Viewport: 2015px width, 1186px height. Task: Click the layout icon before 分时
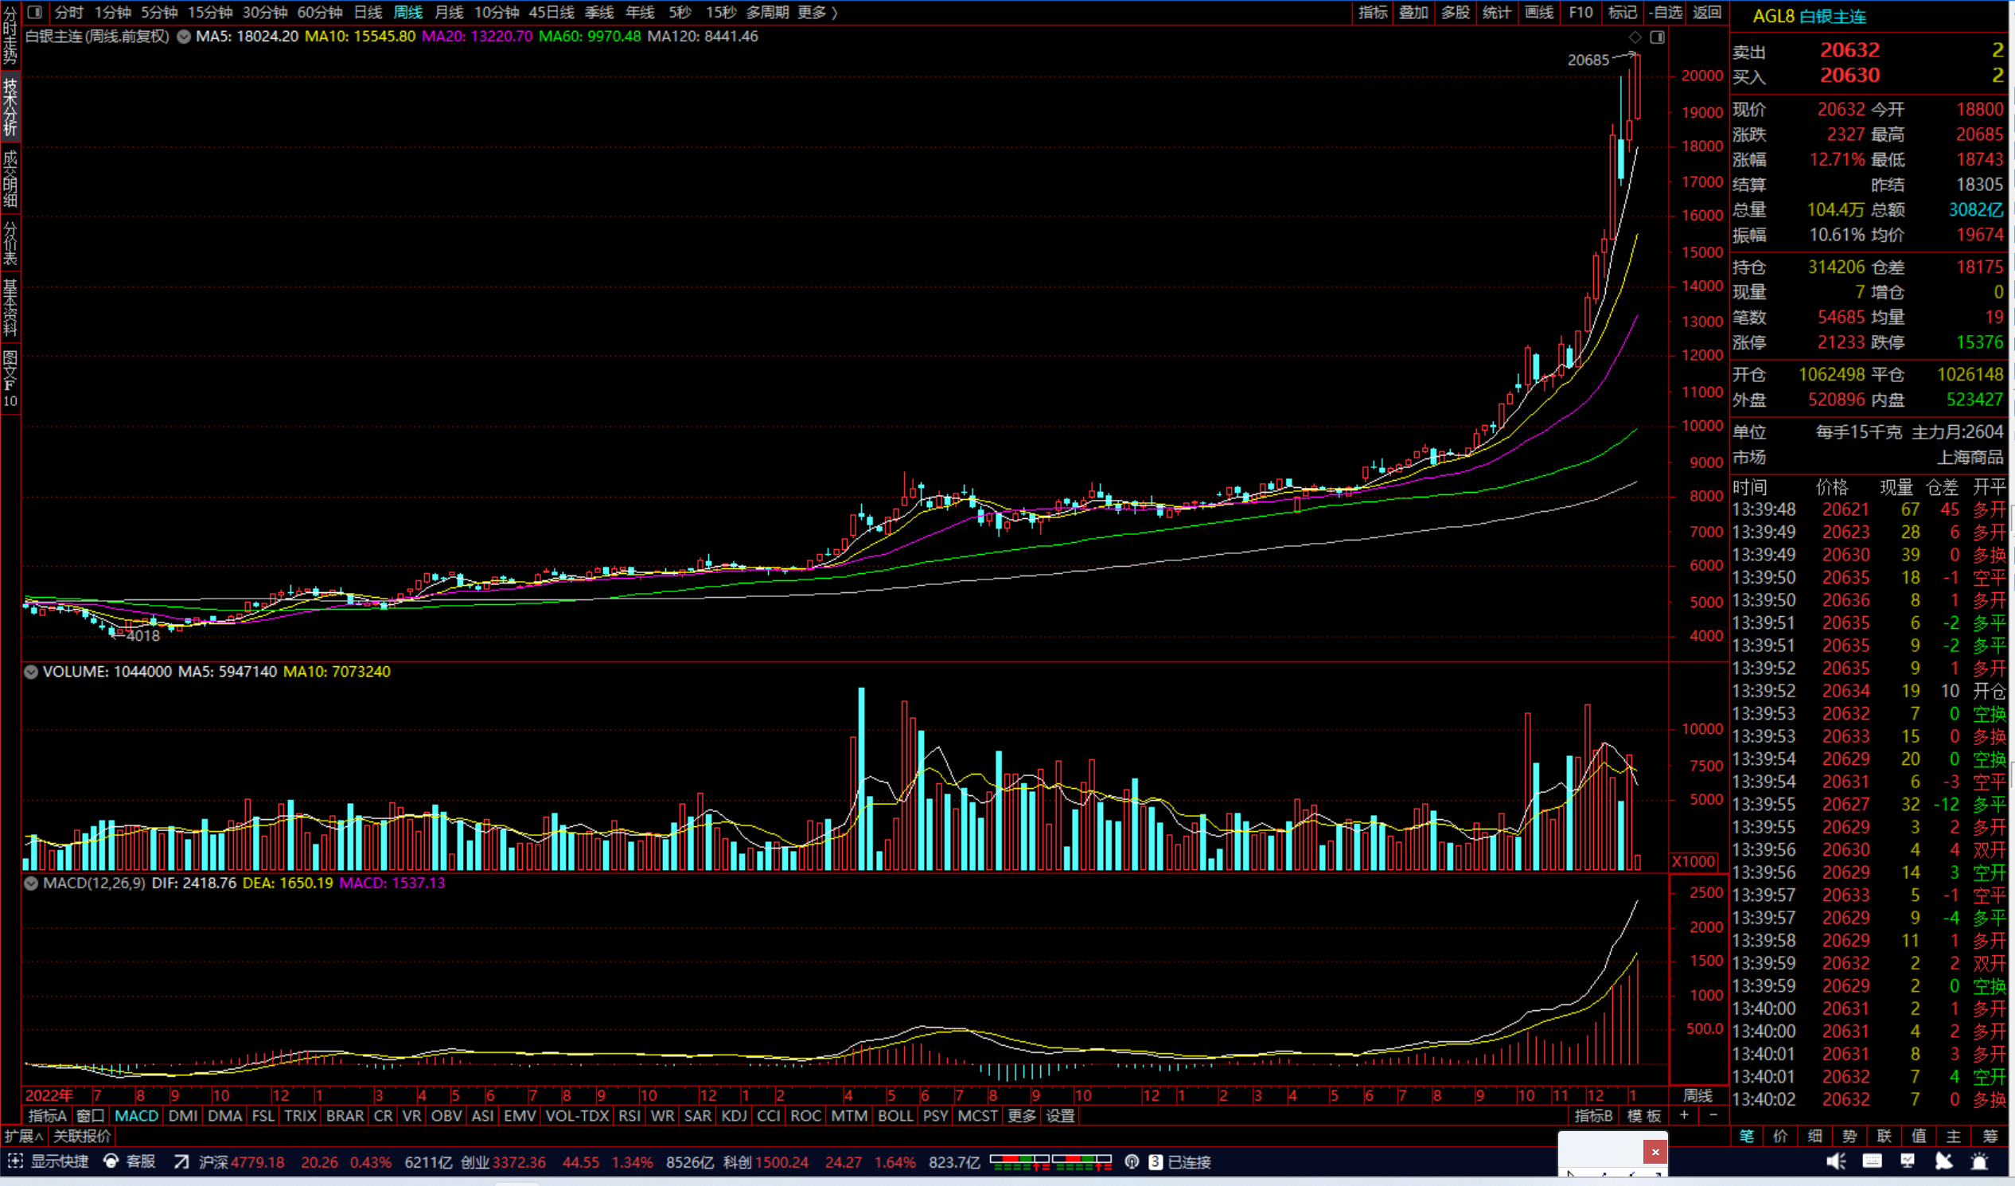[x=34, y=12]
